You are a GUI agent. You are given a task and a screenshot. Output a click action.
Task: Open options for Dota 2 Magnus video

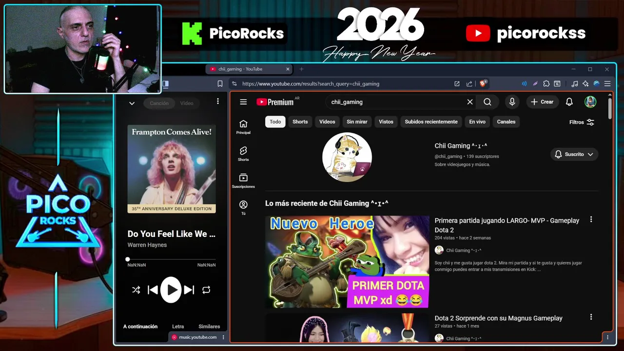591,317
